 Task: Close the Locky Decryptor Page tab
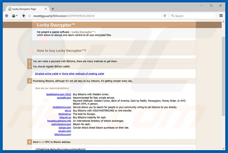coord(46,9)
